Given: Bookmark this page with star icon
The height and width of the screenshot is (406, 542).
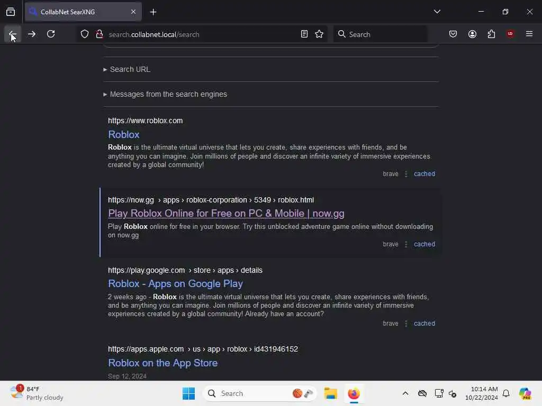Looking at the screenshot, I should tap(319, 34).
